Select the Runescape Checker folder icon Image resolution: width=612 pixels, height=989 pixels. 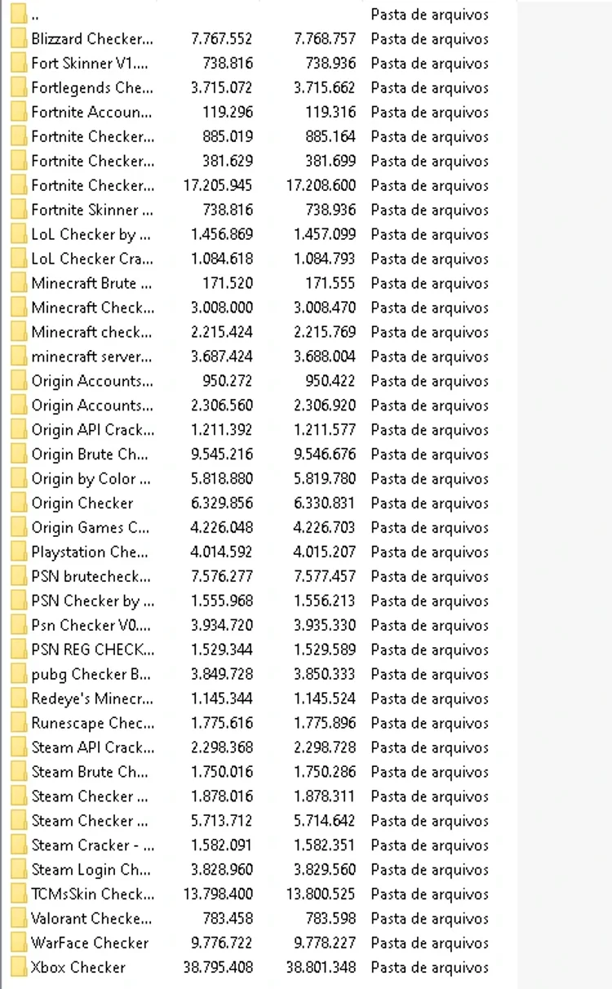tap(19, 723)
